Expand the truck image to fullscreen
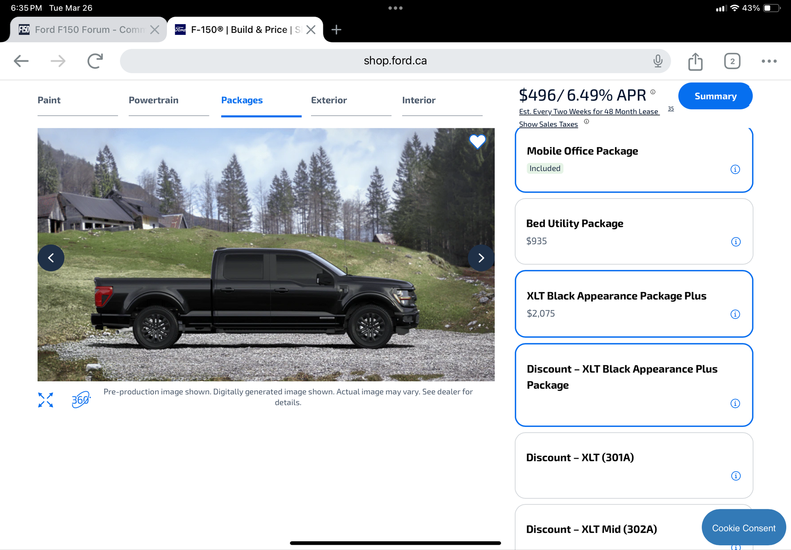Image resolution: width=791 pixels, height=550 pixels. pyautogui.click(x=46, y=400)
